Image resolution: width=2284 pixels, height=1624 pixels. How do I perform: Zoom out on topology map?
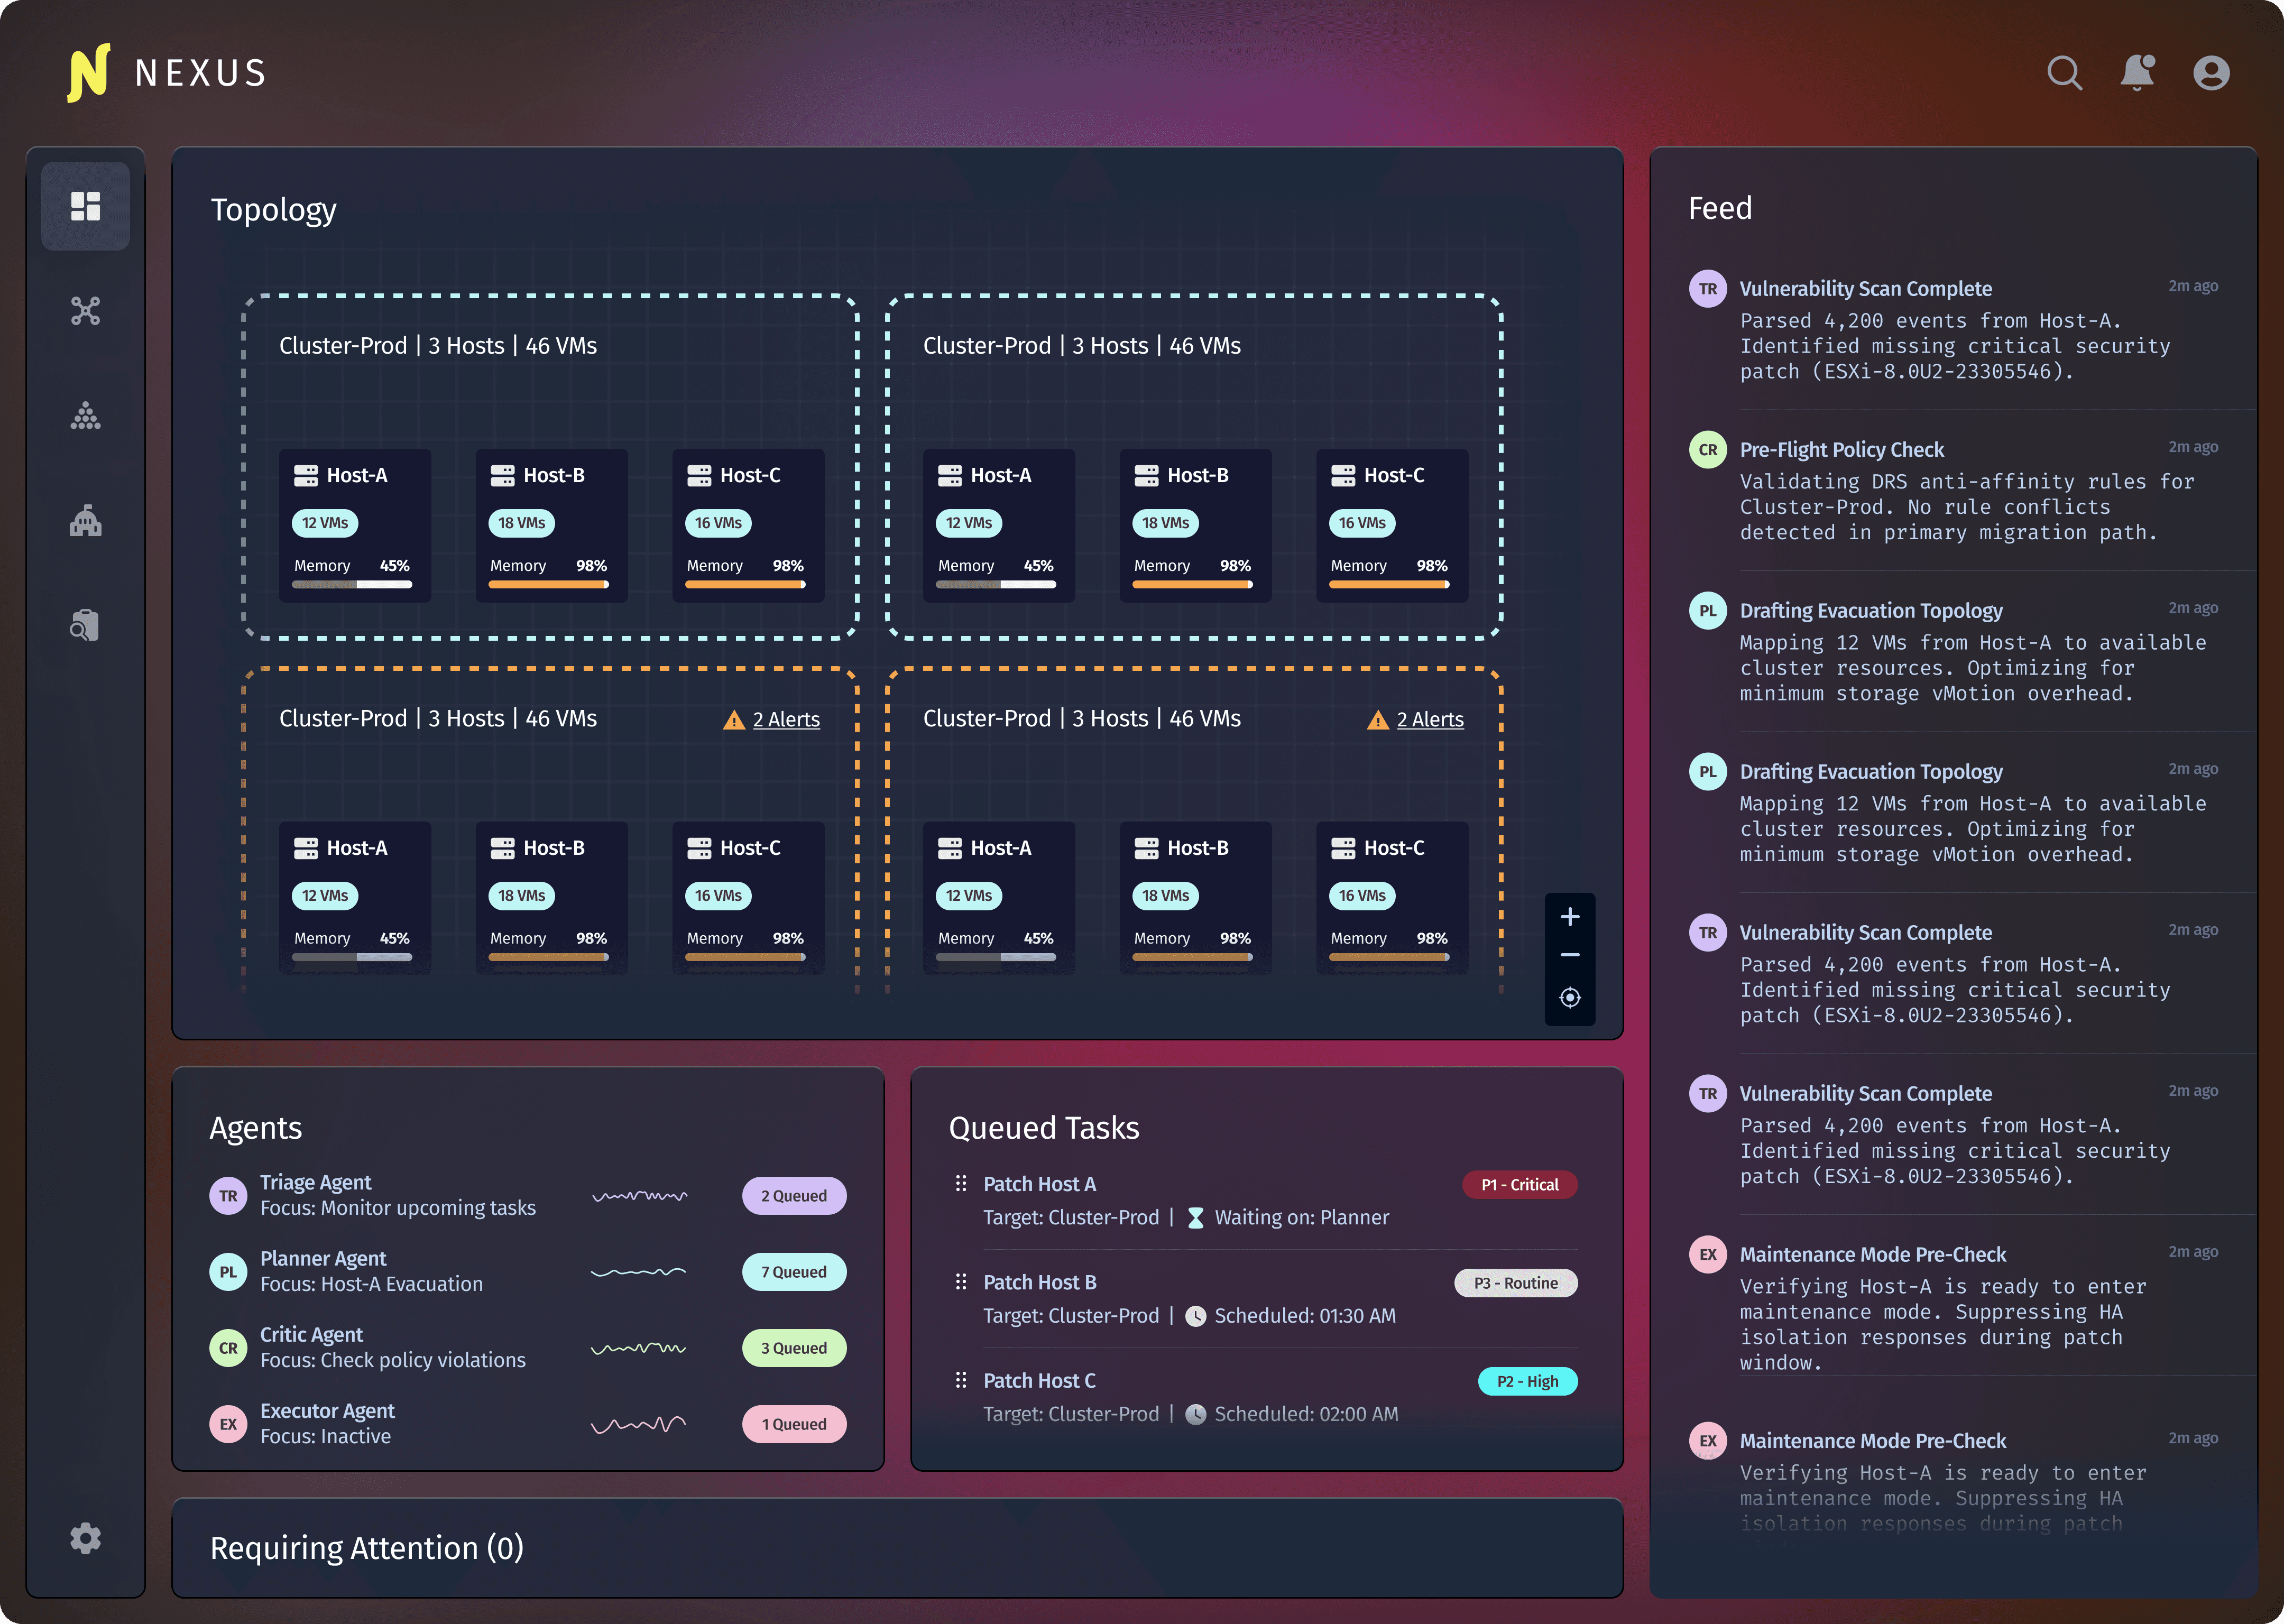1570,956
